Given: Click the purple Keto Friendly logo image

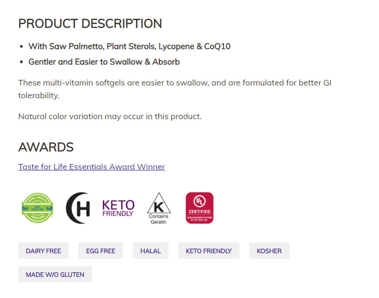Looking at the screenshot, I should 118,208.
